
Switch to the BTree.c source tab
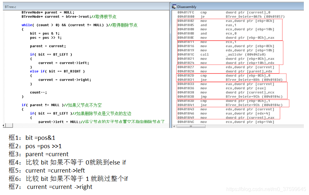pos(10,7)
